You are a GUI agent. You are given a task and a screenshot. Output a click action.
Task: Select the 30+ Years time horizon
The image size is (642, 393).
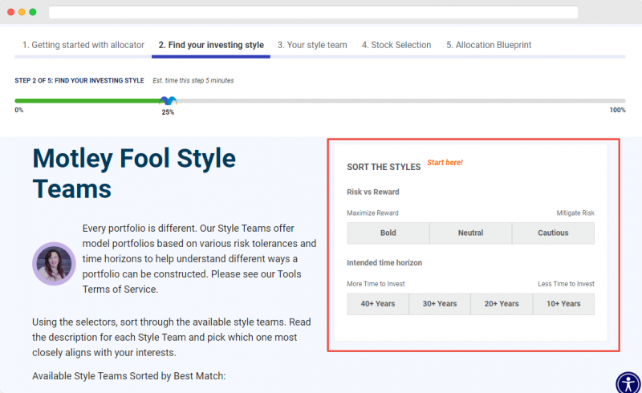(440, 304)
